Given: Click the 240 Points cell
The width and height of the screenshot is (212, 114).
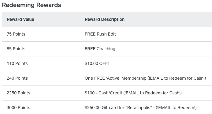Looking at the screenshot, I should point(17,78).
